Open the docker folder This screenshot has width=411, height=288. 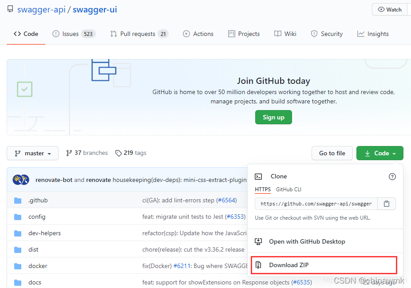click(x=38, y=266)
